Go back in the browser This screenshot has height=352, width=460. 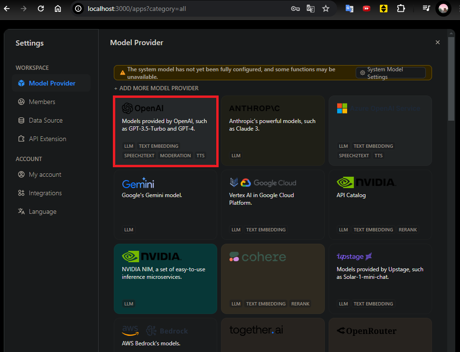coord(7,9)
